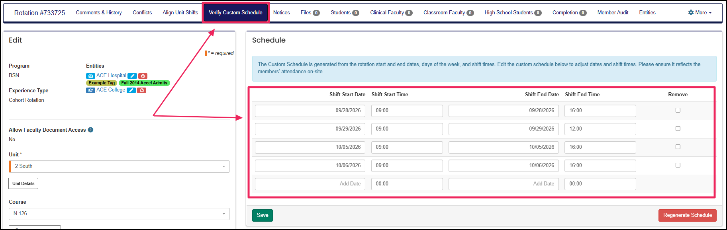Viewport: 727px width, 230px height.
Task: Click shift start time in 10/06/2026 row
Action: [407, 166]
